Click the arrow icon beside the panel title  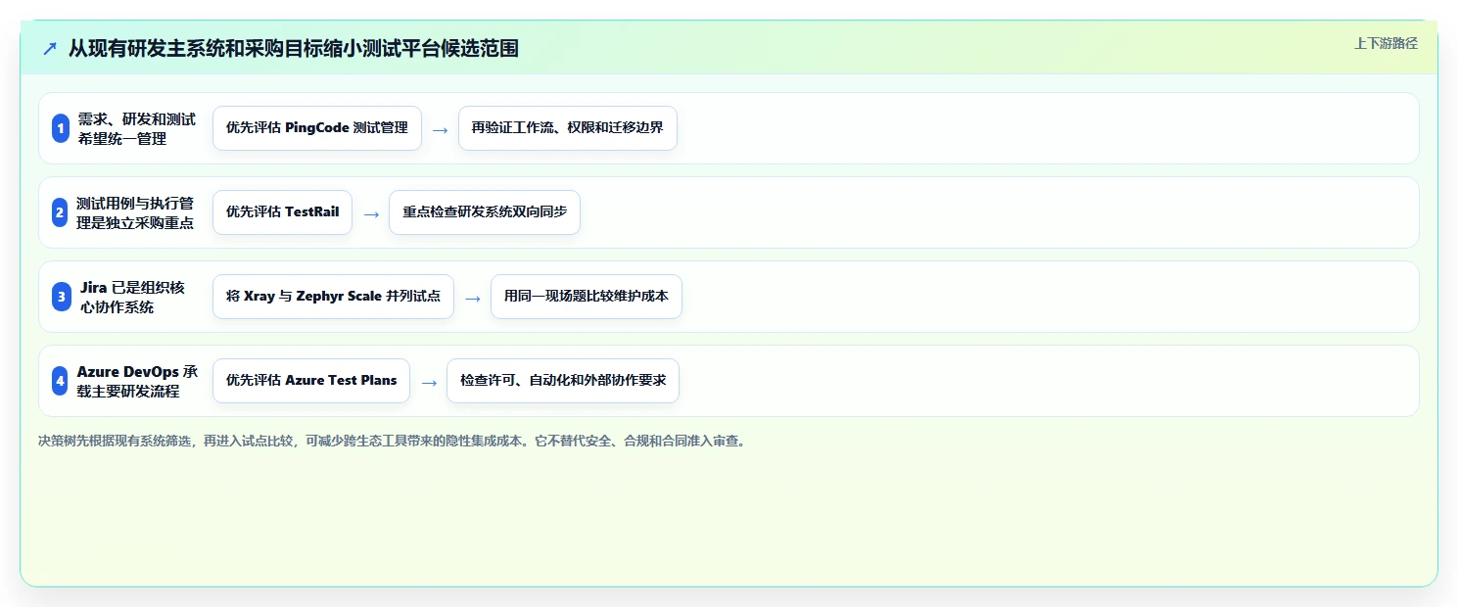click(x=50, y=48)
